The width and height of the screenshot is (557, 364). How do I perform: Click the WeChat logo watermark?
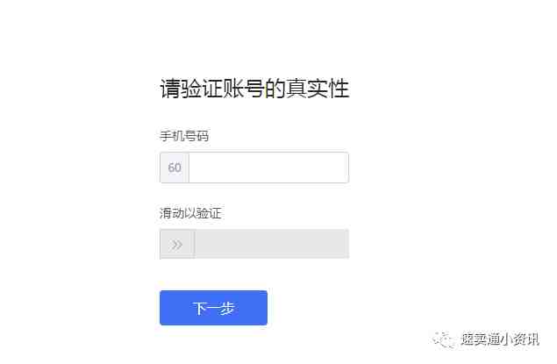(444, 339)
